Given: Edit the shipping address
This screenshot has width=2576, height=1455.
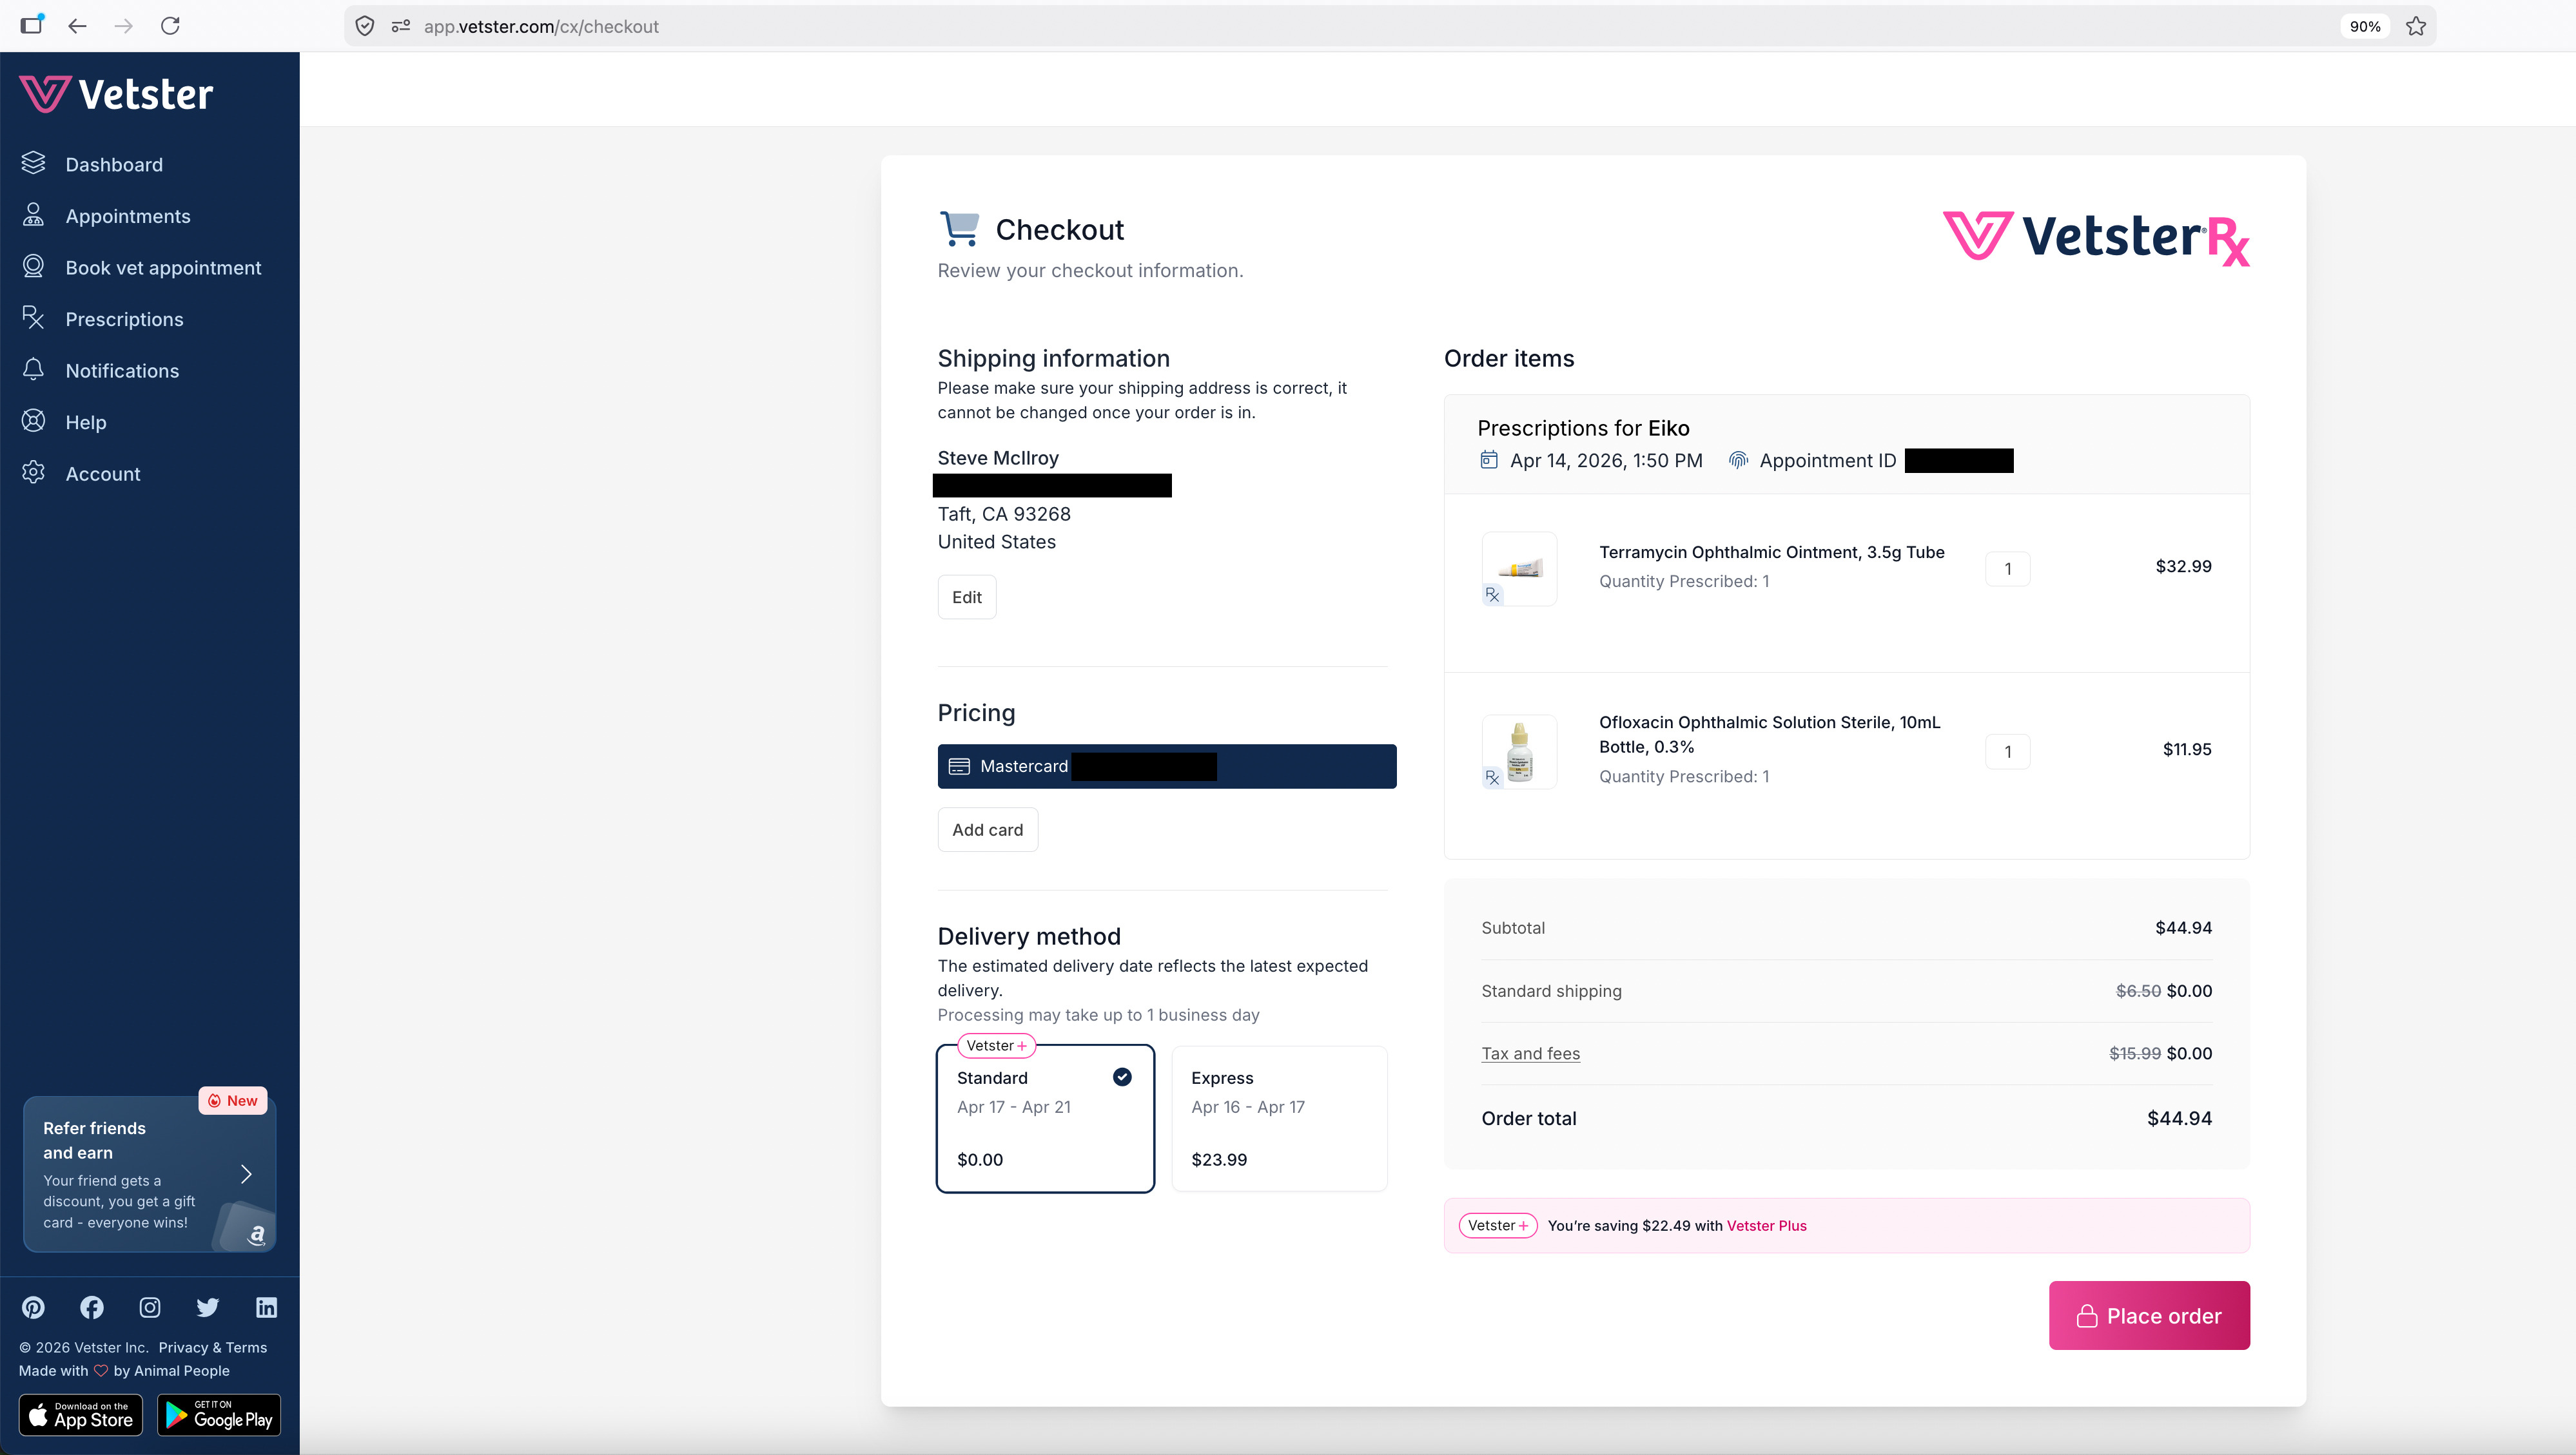Looking at the screenshot, I should (x=966, y=597).
